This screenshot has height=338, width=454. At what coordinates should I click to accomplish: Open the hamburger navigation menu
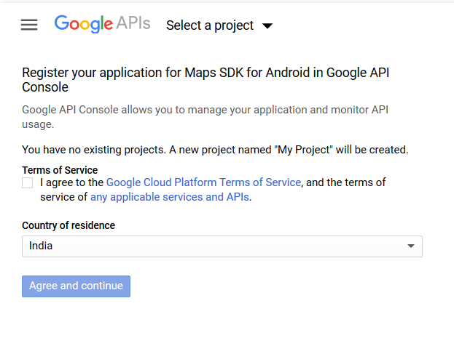pos(29,25)
